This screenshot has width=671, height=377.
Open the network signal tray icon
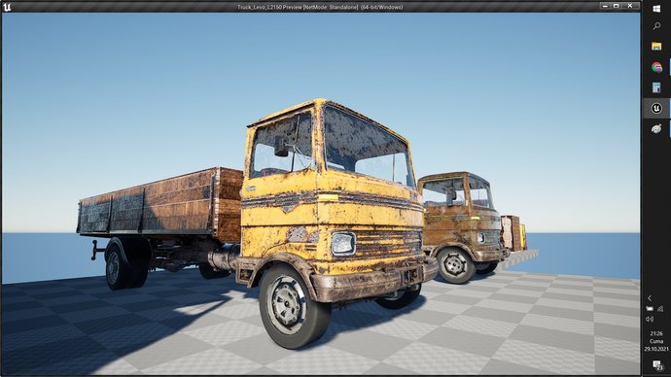click(660, 309)
